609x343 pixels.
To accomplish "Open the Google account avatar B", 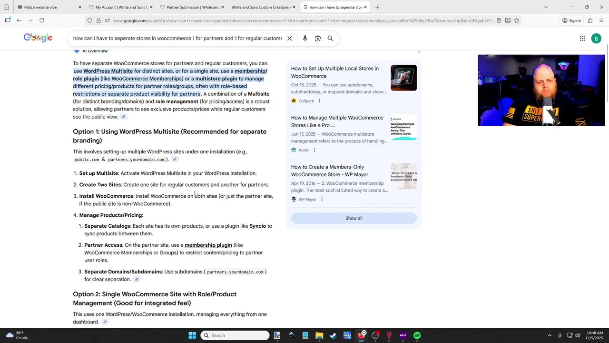I will 596,39.
